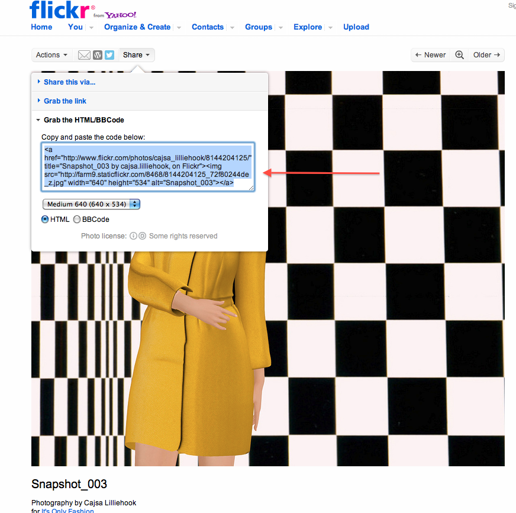This screenshot has height=513, width=516.
Task: Open the Medium 640 size dropdown
Action: pyautogui.click(x=91, y=204)
